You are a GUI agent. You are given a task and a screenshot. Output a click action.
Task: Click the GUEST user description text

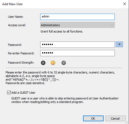coord(65,100)
